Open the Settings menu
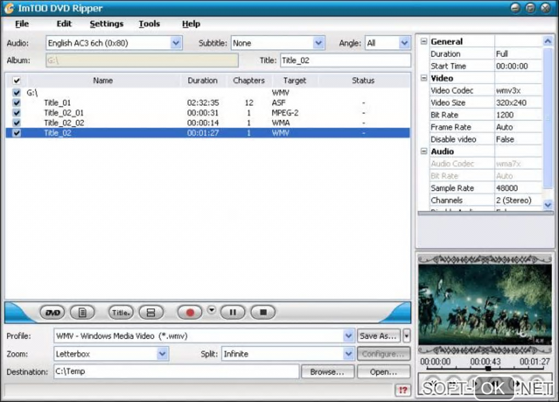Image resolution: width=559 pixels, height=402 pixels. coord(107,24)
